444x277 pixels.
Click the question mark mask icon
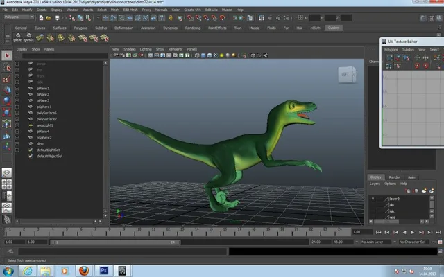point(162,18)
